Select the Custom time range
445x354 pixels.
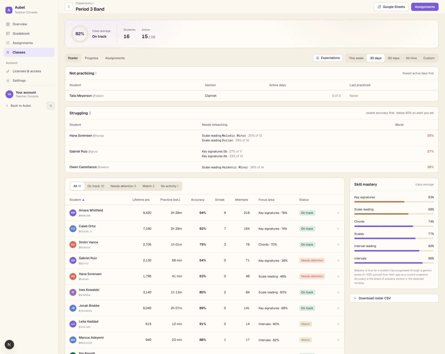point(429,58)
